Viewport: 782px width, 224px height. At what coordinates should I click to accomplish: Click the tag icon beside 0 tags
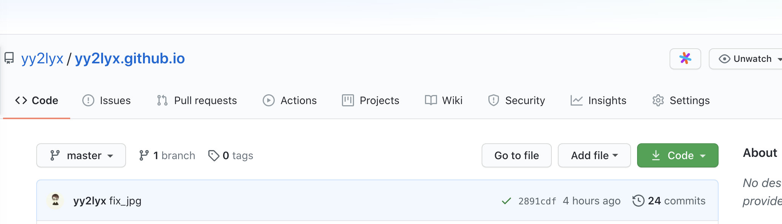(214, 155)
